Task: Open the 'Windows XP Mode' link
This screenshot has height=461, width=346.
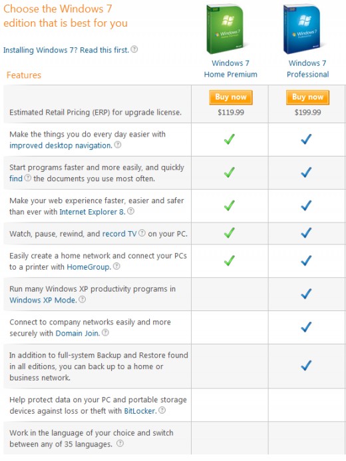Action: pyautogui.click(x=43, y=300)
